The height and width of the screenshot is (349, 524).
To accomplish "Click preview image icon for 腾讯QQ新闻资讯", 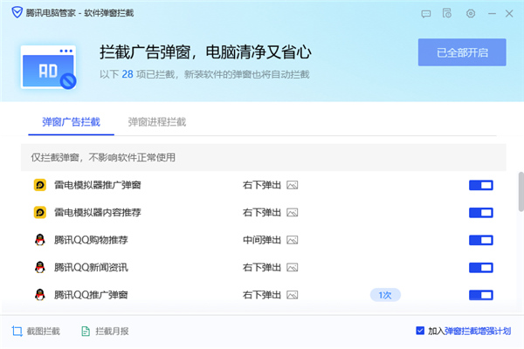I will [x=293, y=267].
